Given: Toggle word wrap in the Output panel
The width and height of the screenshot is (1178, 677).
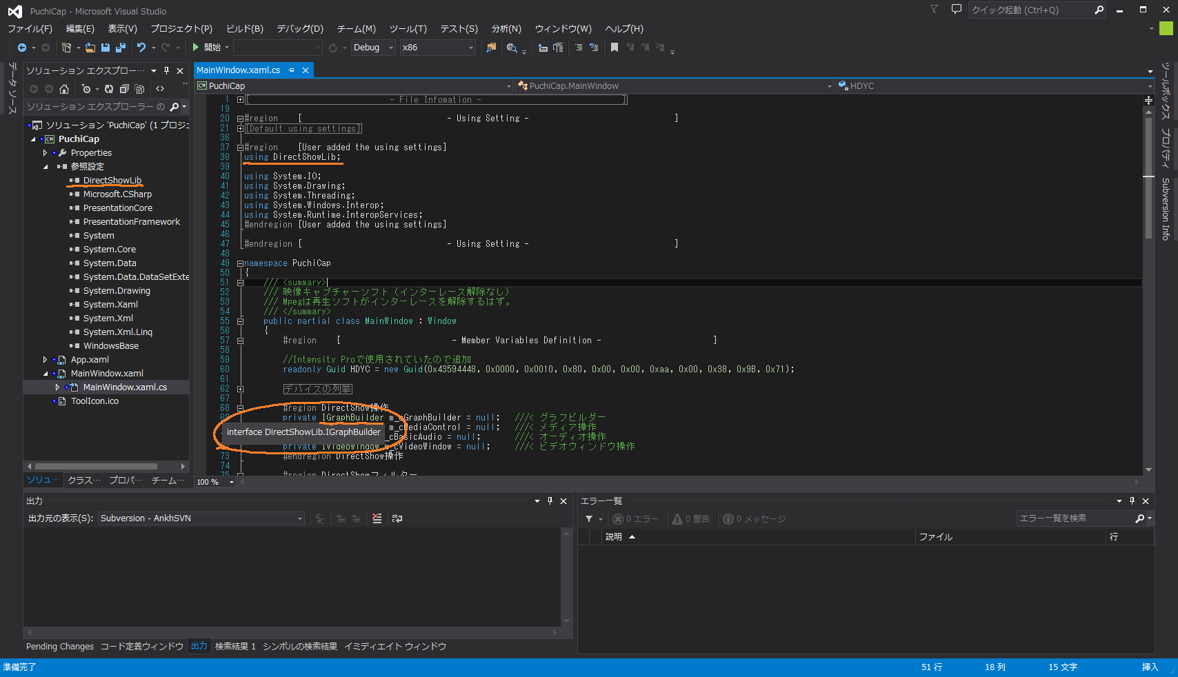Looking at the screenshot, I should tap(397, 518).
